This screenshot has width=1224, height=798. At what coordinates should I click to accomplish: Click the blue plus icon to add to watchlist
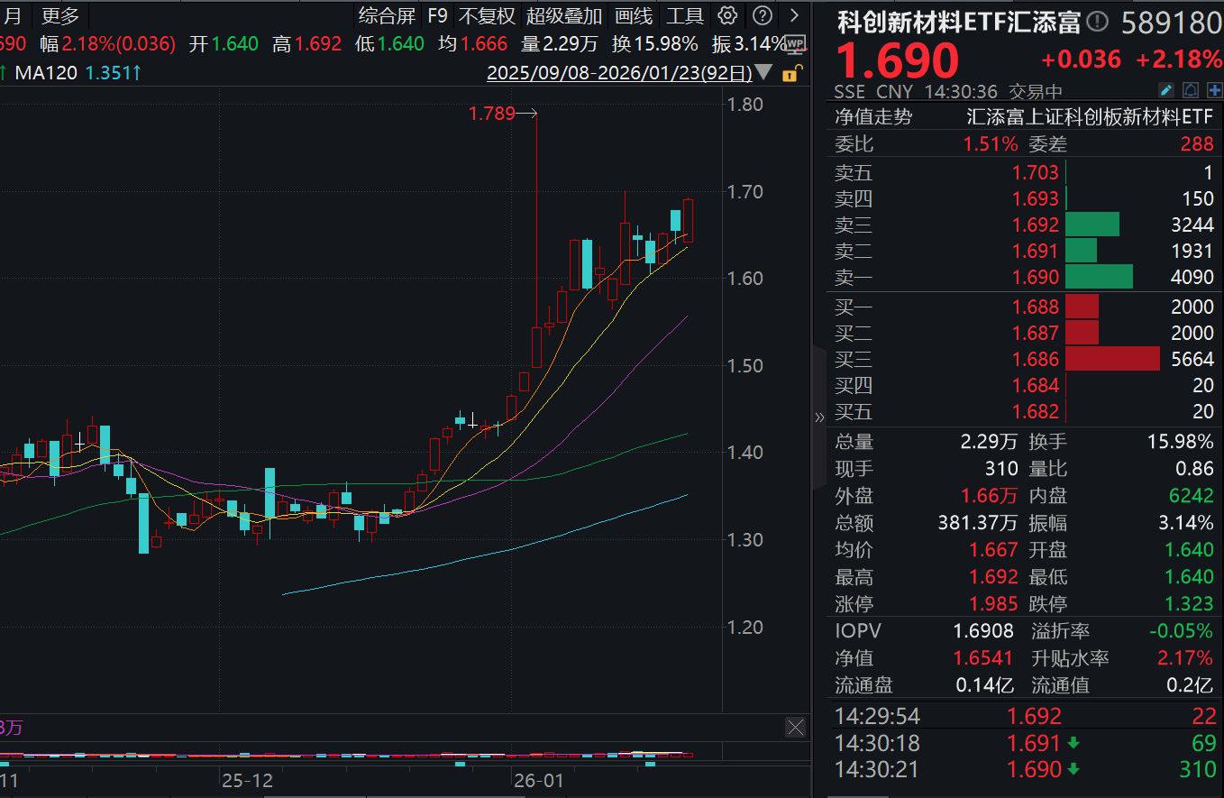point(1211,89)
